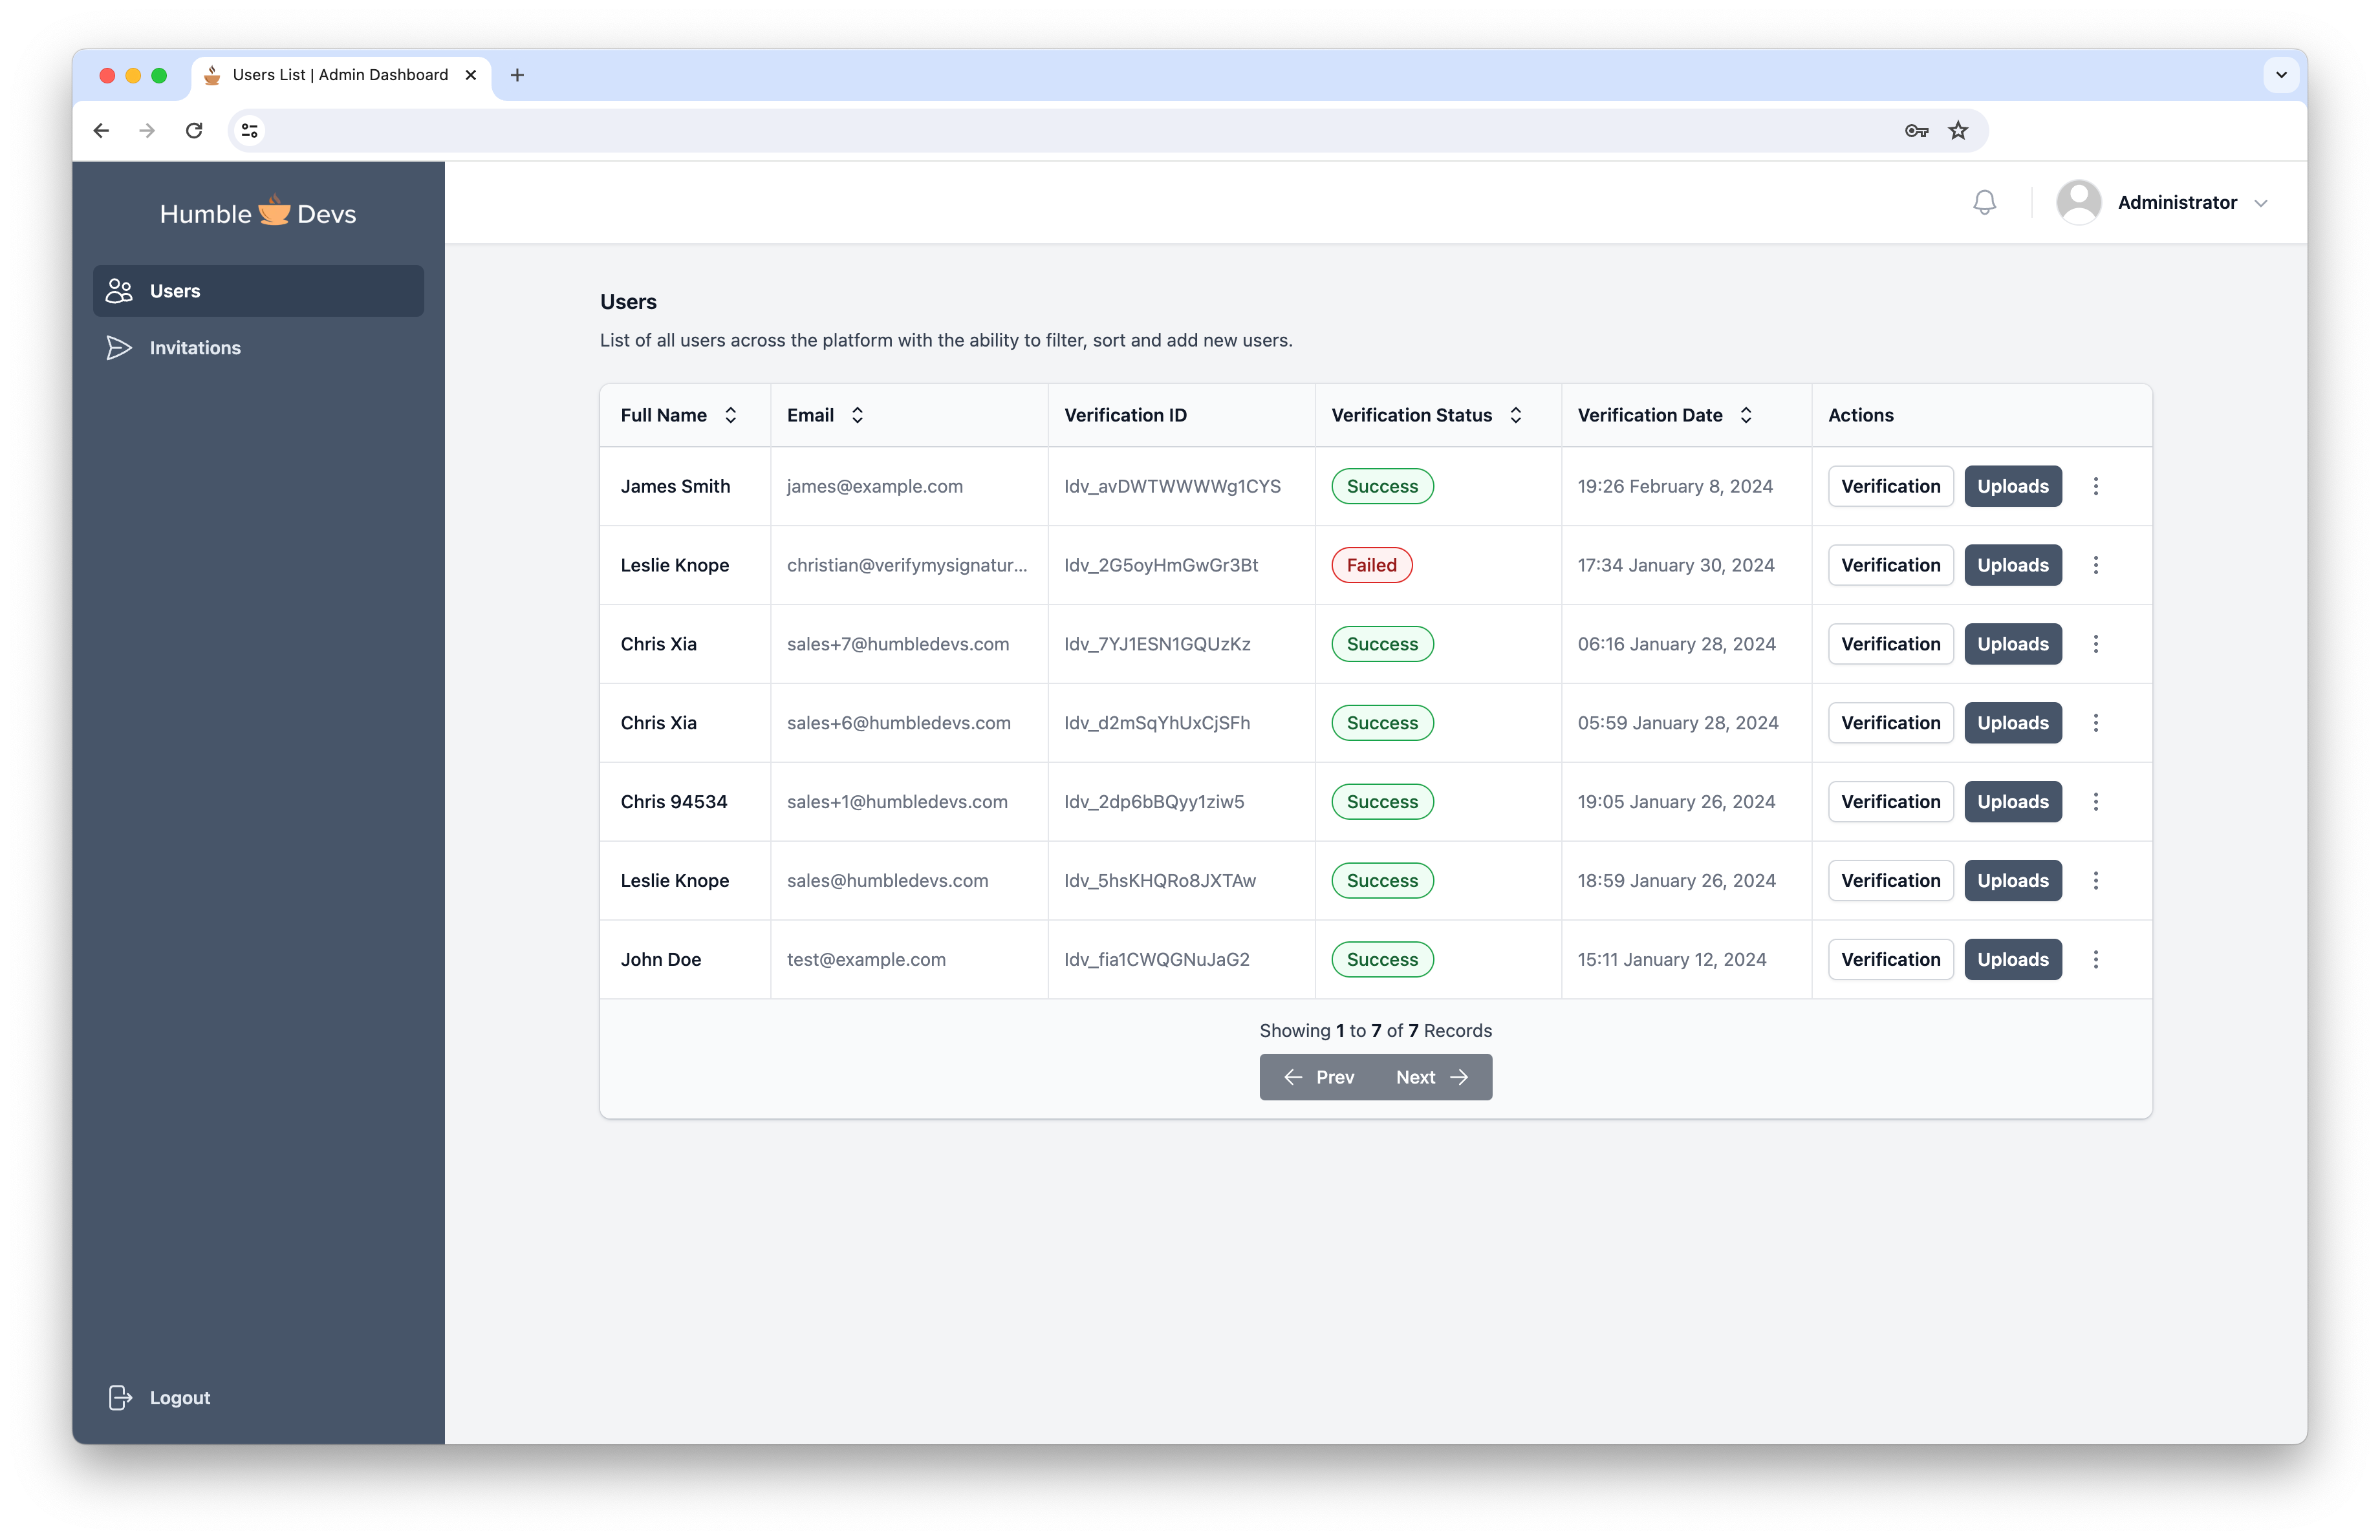Click the date 15:11 January 12, 2024
This screenshot has height=1540, width=2380.
click(1672, 960)
